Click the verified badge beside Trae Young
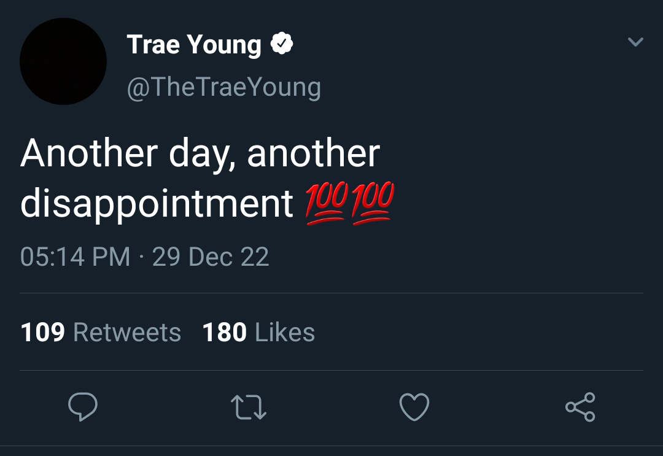Image resolution: width=663 pixels, height=456 pixels. click(x=282, y=45)
